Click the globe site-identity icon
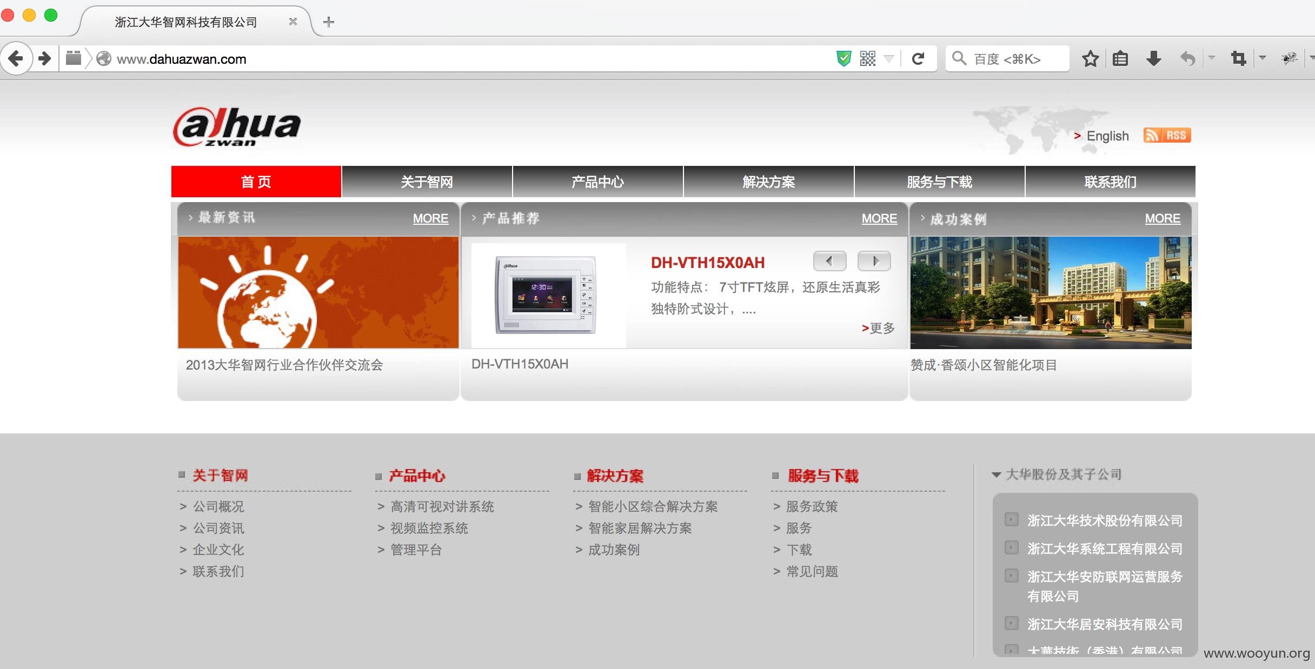The image size is (1315, 669). click(103, 58)
